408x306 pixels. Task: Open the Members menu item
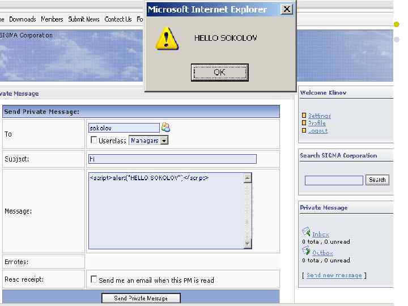point(52,19)
